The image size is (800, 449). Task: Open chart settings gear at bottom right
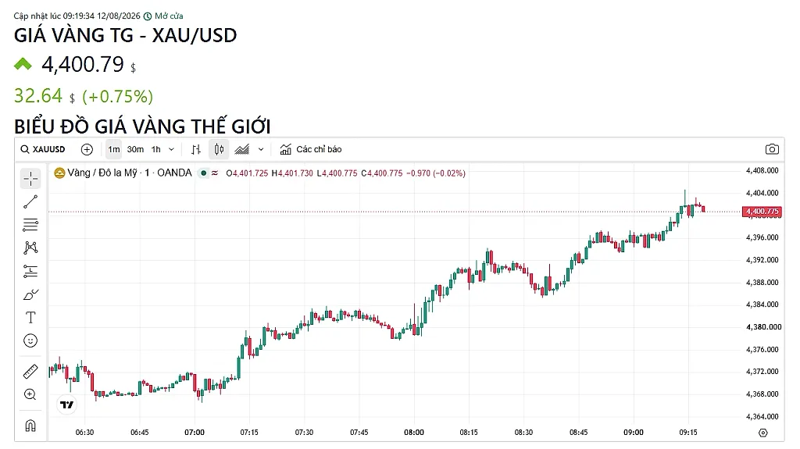coord(762,433)
